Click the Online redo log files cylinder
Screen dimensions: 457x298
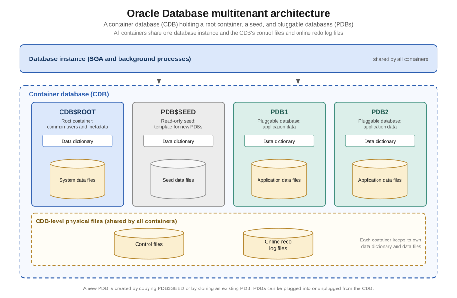pos(278,243)
